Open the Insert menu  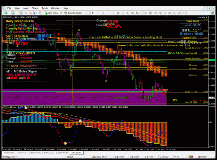pos(26,8)
